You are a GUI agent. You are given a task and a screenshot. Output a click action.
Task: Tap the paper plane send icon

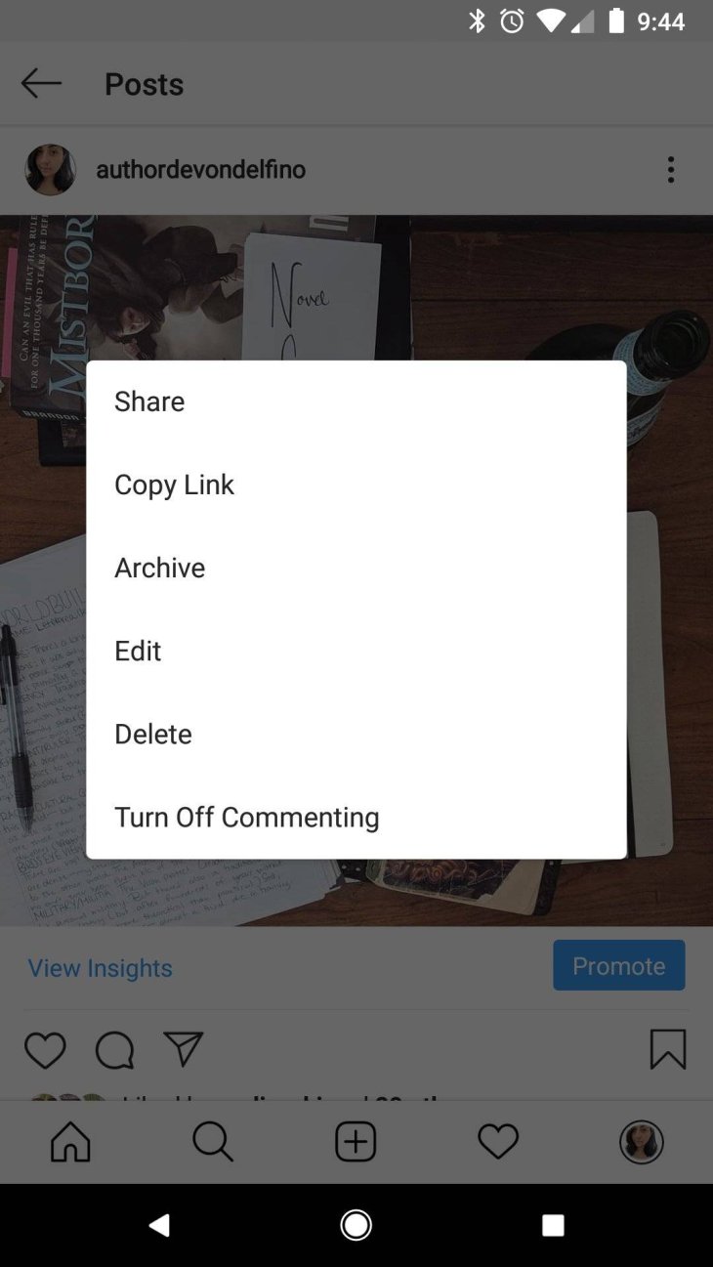183,1049
